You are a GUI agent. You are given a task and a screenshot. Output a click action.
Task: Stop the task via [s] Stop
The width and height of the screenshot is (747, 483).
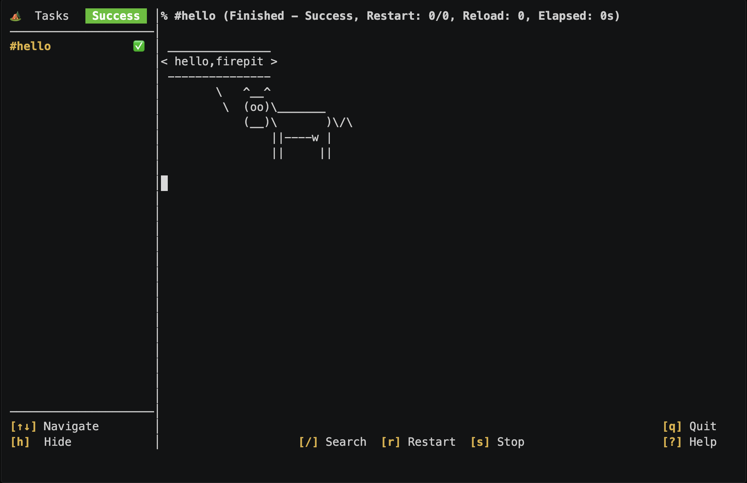(x=497, y=442)
